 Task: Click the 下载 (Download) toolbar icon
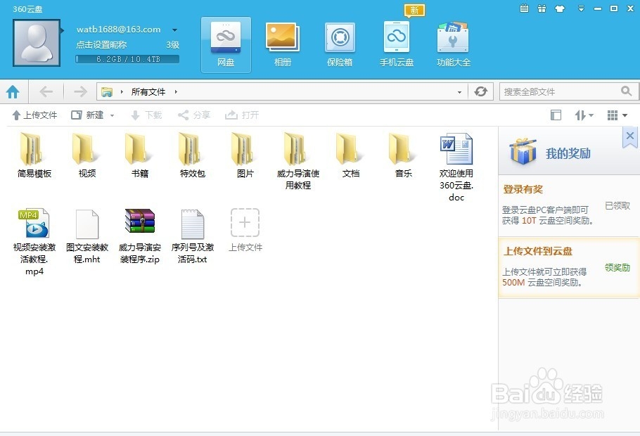tap(146, 114)
